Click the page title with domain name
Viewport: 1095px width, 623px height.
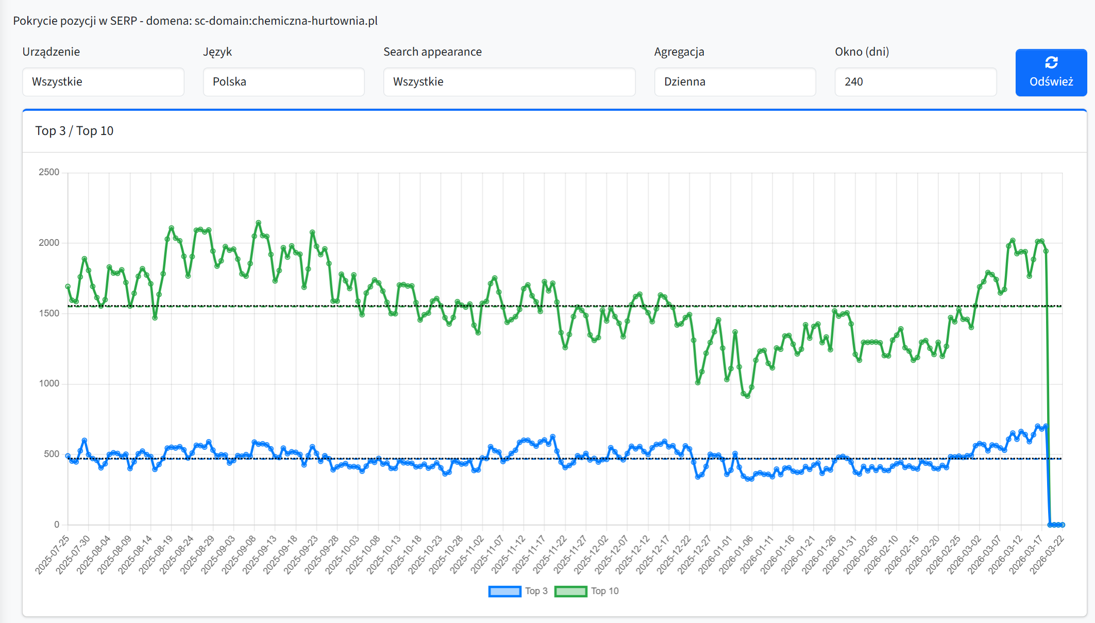tap(195, 21)
